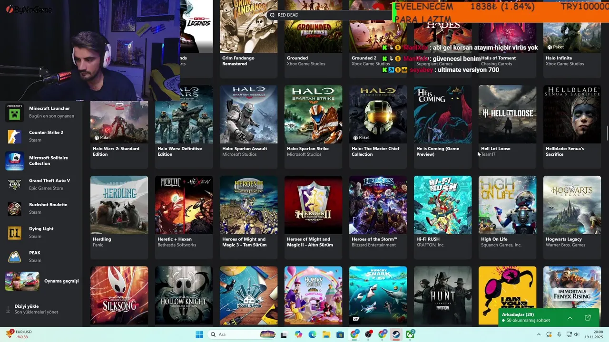Viewport: 609px width, 342px height.
Task: Open Hollow Knight Silksong cover
Action: (119, 295)
